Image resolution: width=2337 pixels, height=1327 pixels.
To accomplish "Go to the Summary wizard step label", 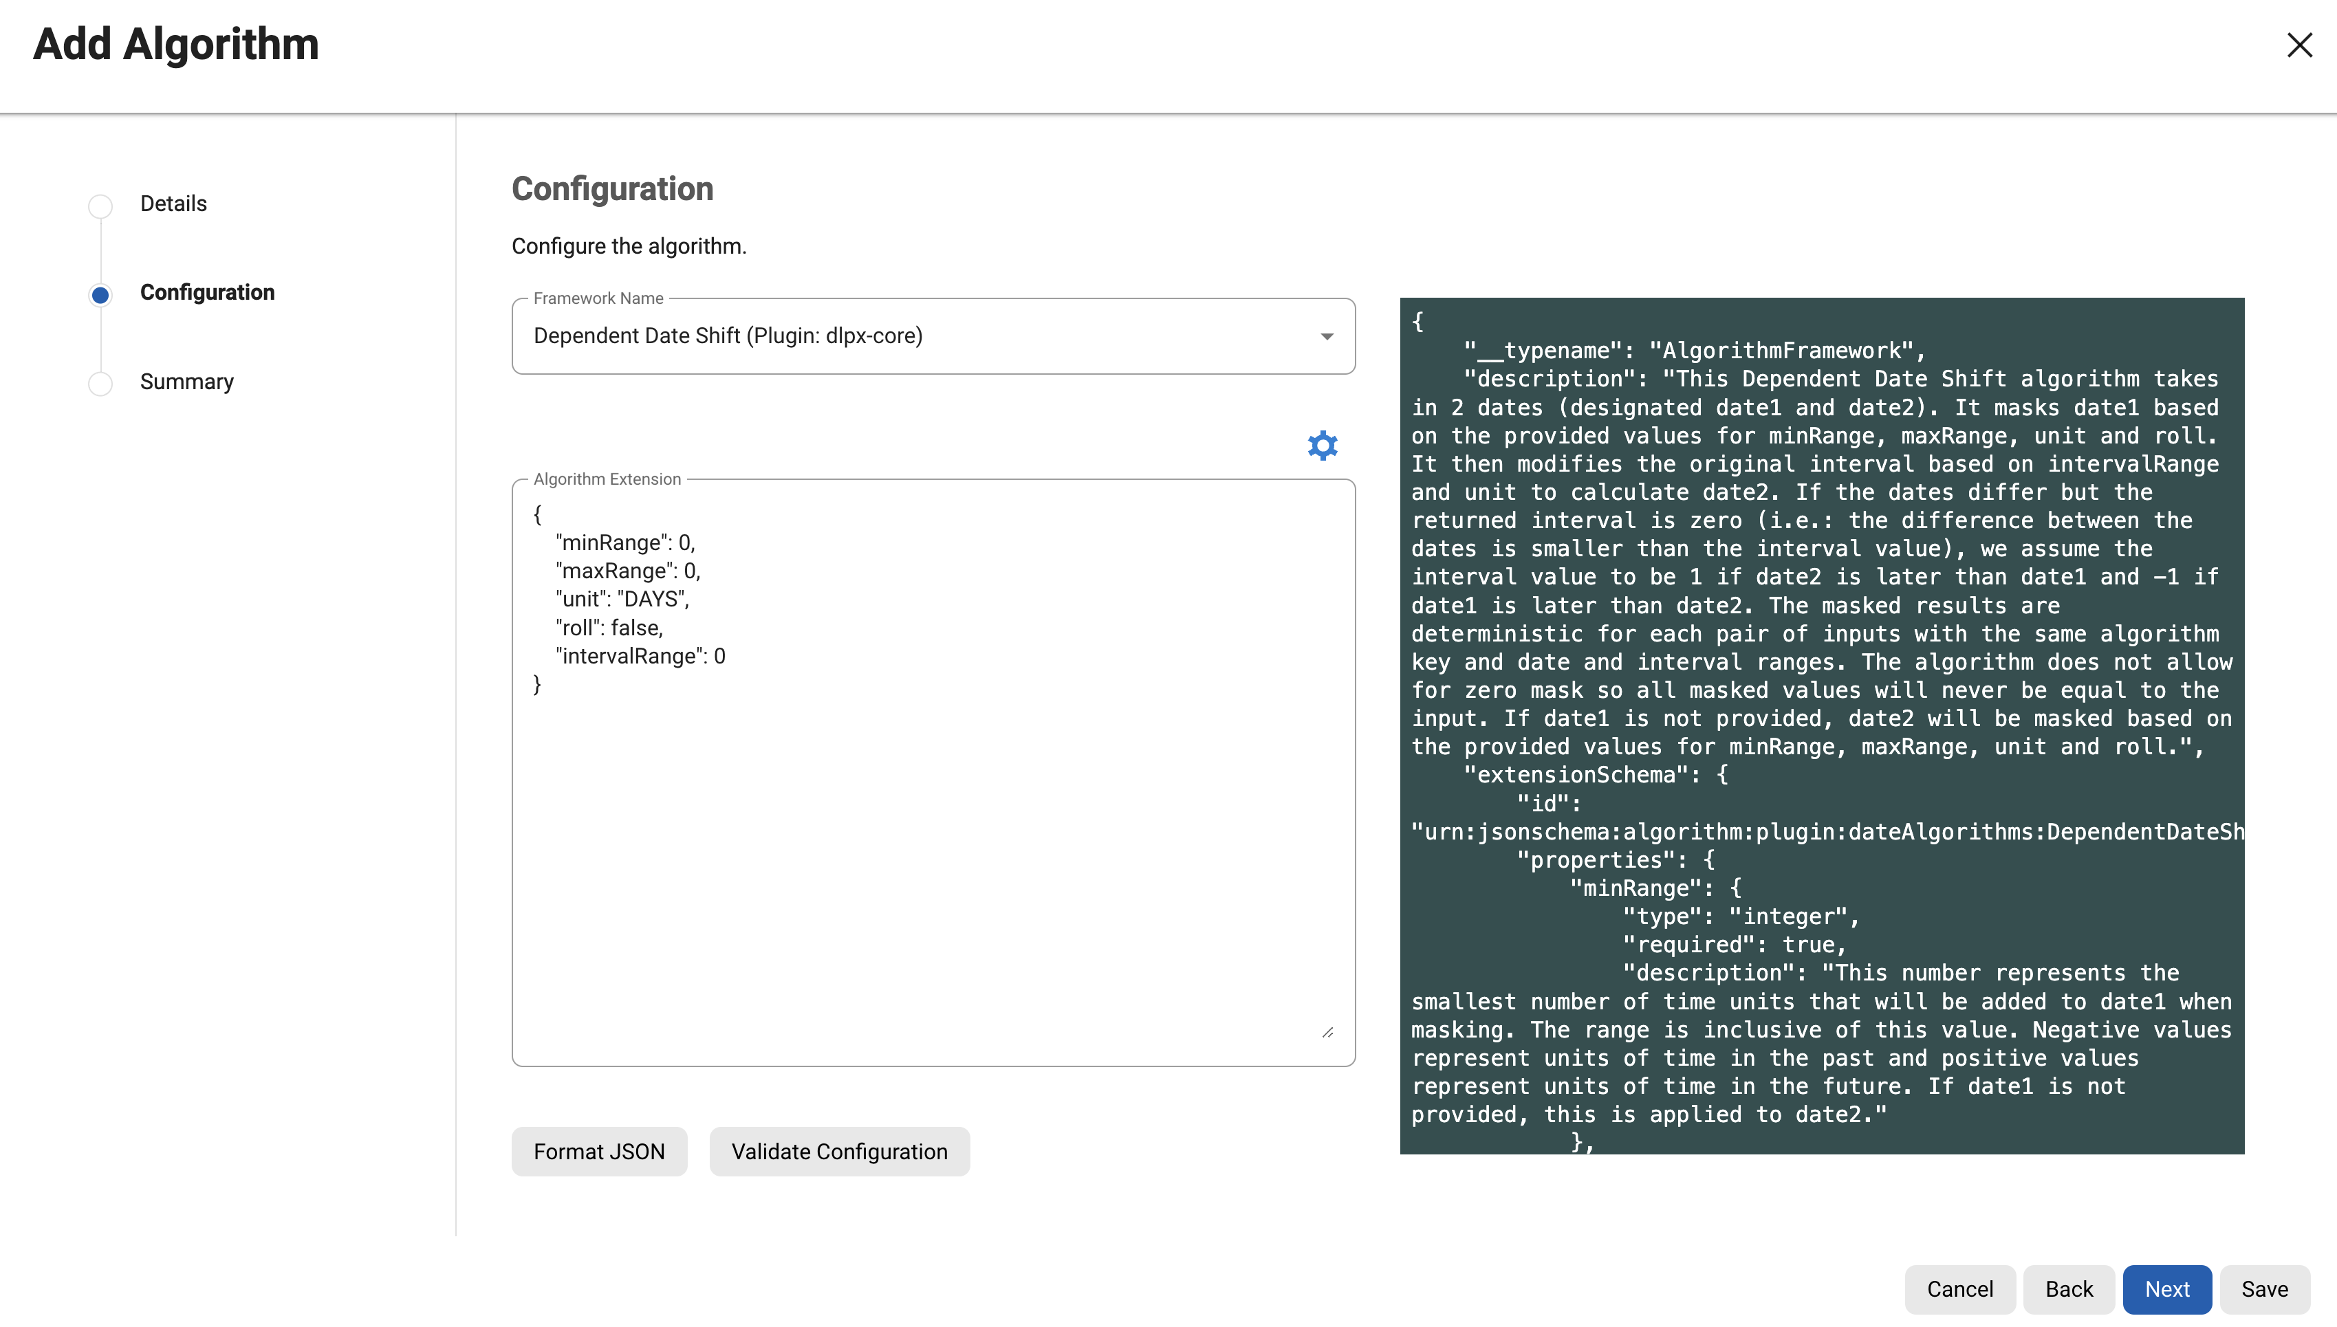I will [x=187, y=382].
